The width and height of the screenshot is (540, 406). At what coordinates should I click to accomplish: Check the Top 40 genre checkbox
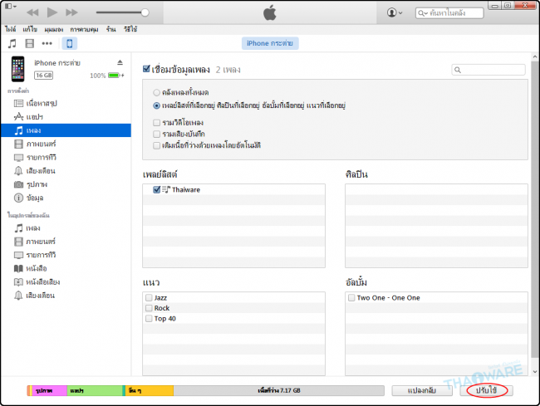(149, 319)
